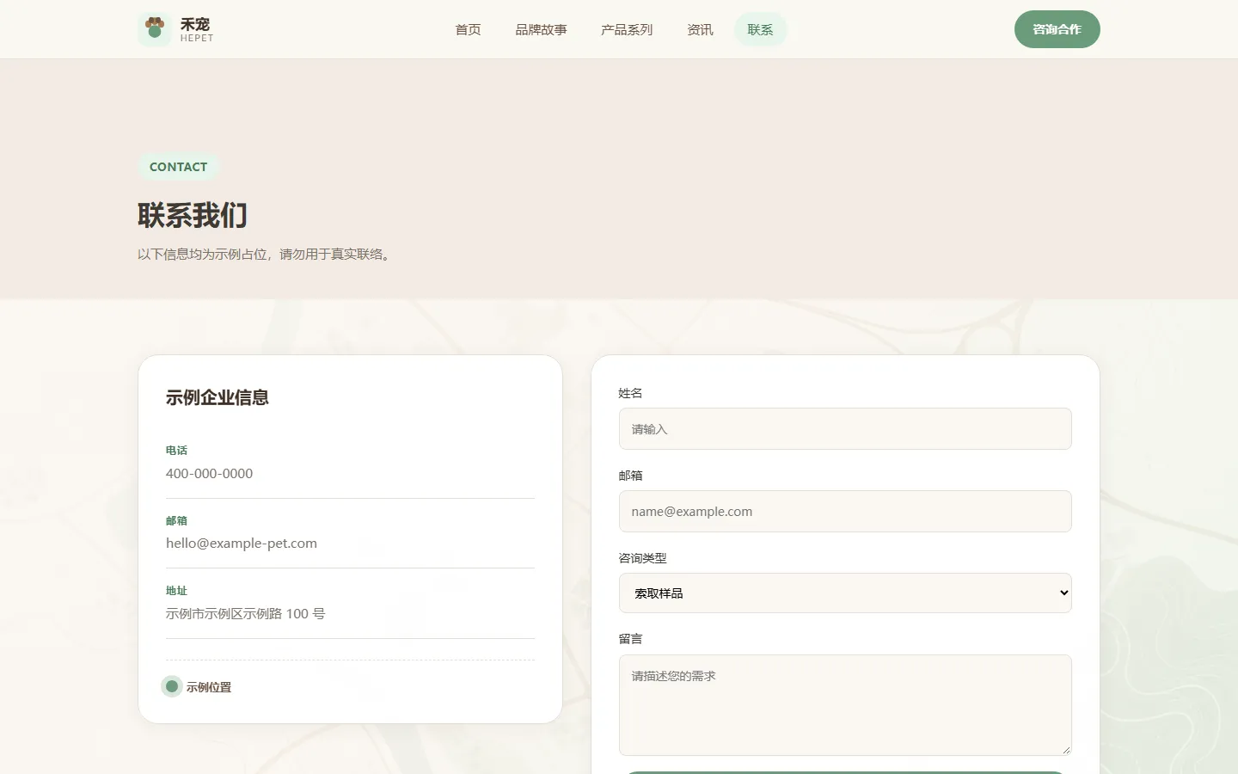The image size is (1238, 774).
Task: Click the 咨询类型 form label
Action: coord(642,558)
